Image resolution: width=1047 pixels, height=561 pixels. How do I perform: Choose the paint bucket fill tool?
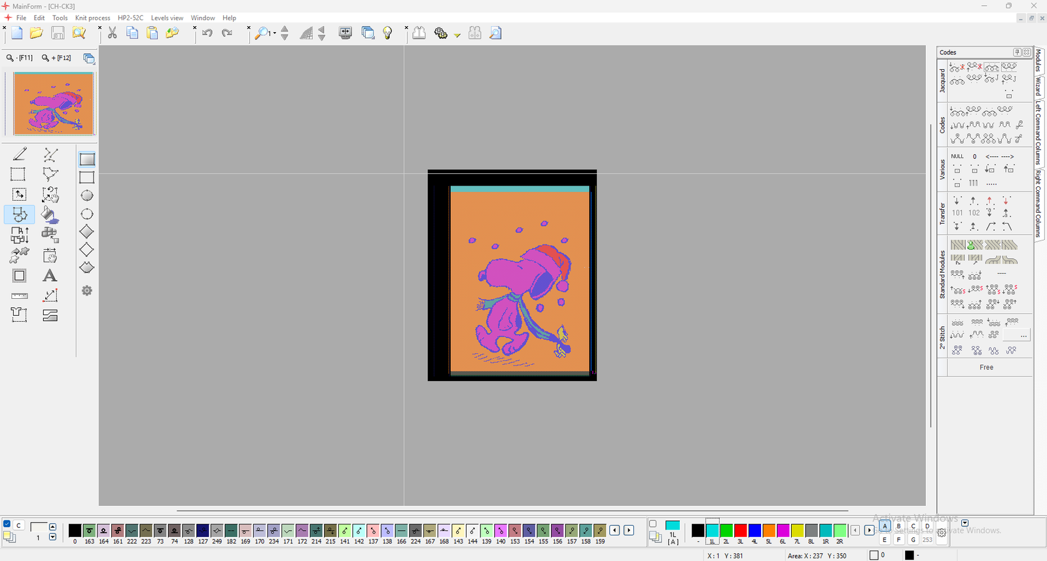(x=50, y=214)
